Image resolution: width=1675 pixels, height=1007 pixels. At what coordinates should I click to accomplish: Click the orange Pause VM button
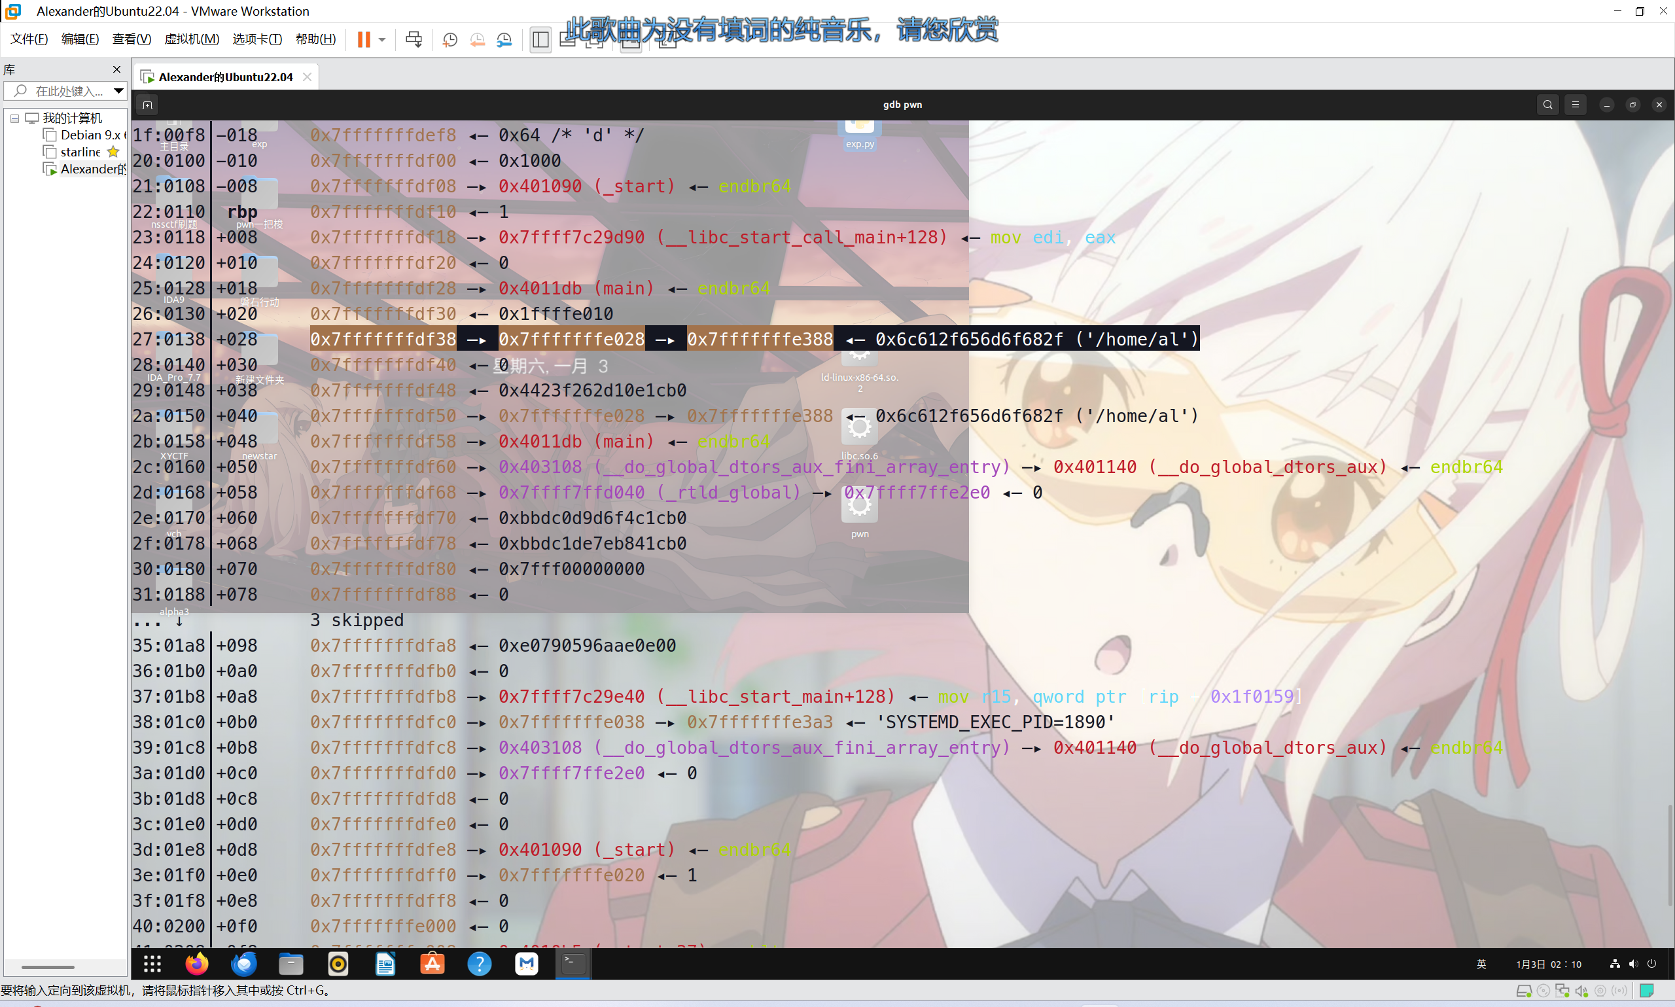[364, 39]
